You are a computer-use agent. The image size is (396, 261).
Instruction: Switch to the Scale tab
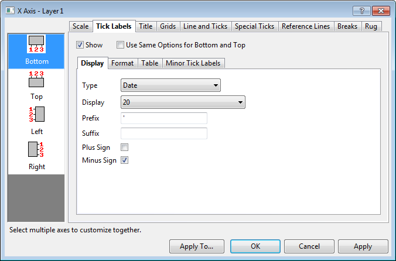(x=81, y=26)
